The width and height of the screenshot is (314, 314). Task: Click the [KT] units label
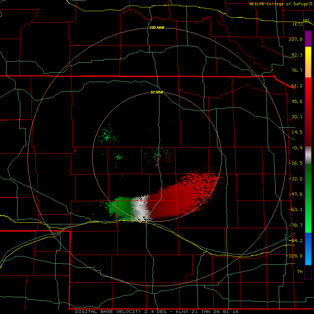coord(298,24)
